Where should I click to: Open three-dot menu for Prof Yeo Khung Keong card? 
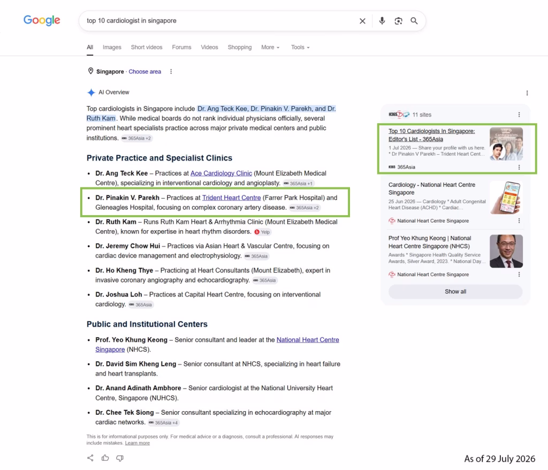coord(519,275)
